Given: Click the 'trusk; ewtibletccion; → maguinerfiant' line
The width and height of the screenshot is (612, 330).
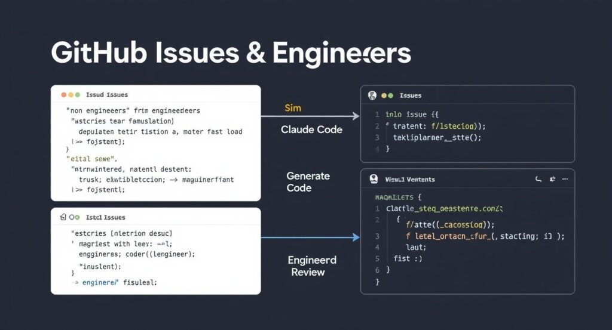Looking at the screenshot, I should click(x=156, y=180).
